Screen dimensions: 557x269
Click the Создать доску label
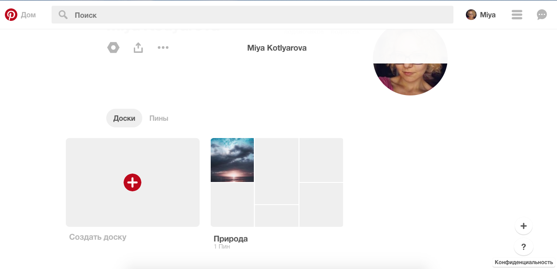pyautogui.click(x=98, y=237)
